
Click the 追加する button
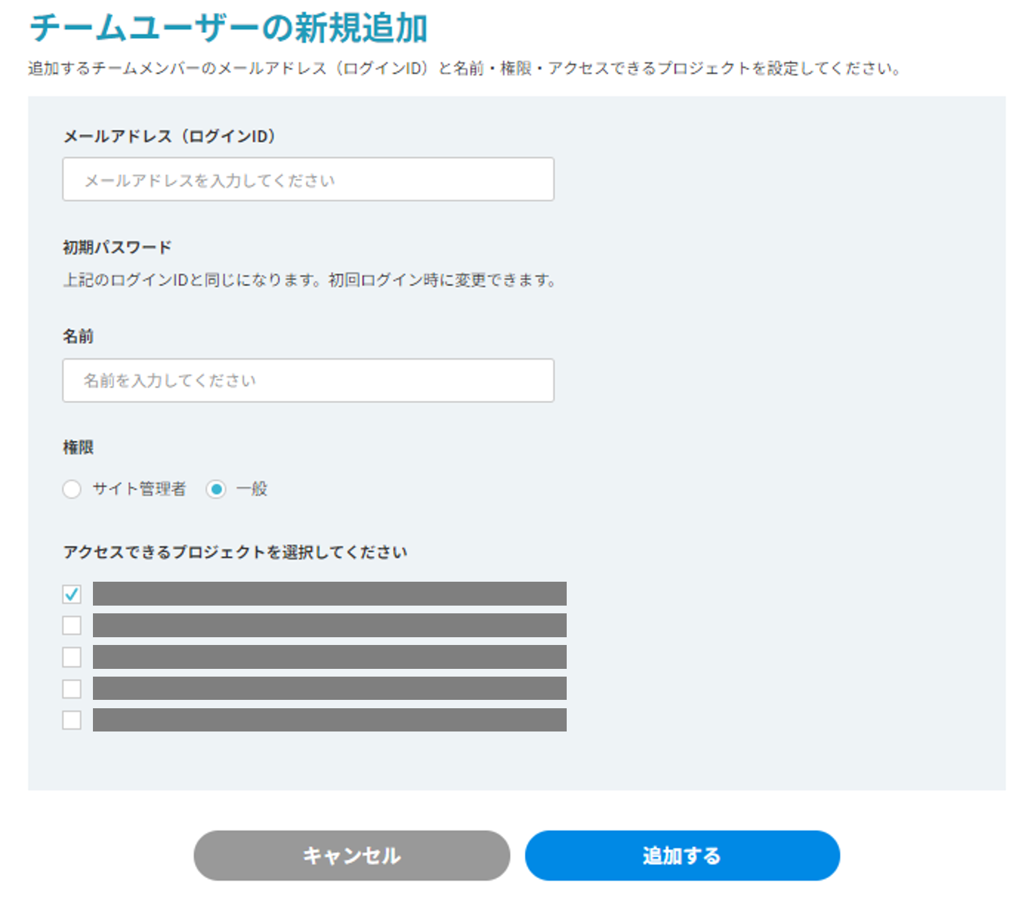point(682,855)
